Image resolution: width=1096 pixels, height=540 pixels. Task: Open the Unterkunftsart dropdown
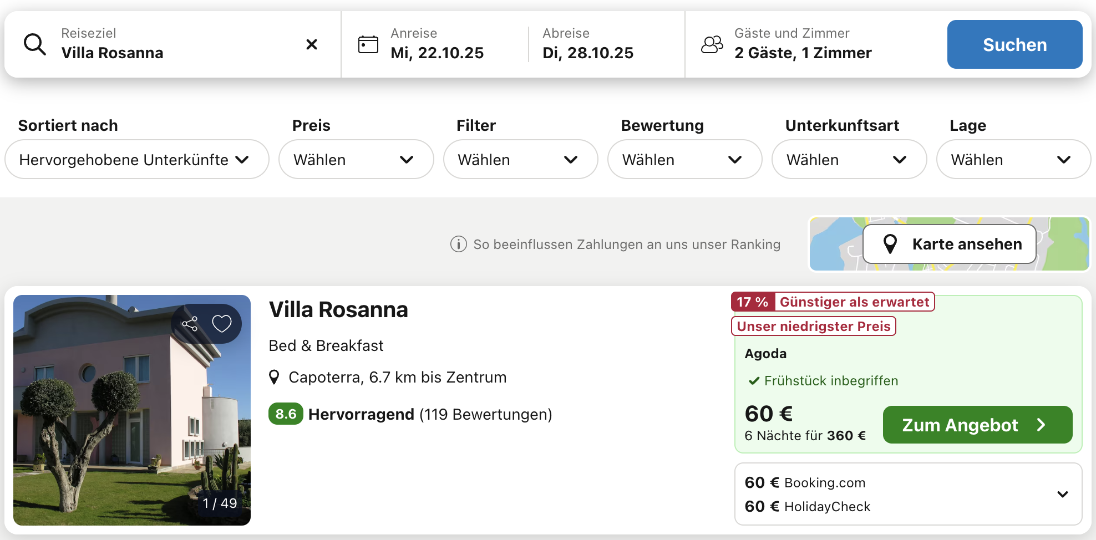(x=849, y=159)
